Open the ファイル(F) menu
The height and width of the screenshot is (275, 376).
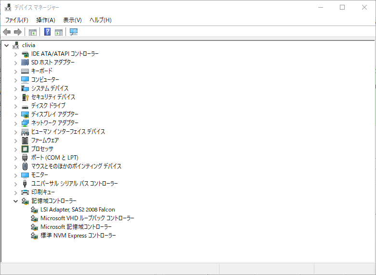click(x=17, y=20)
